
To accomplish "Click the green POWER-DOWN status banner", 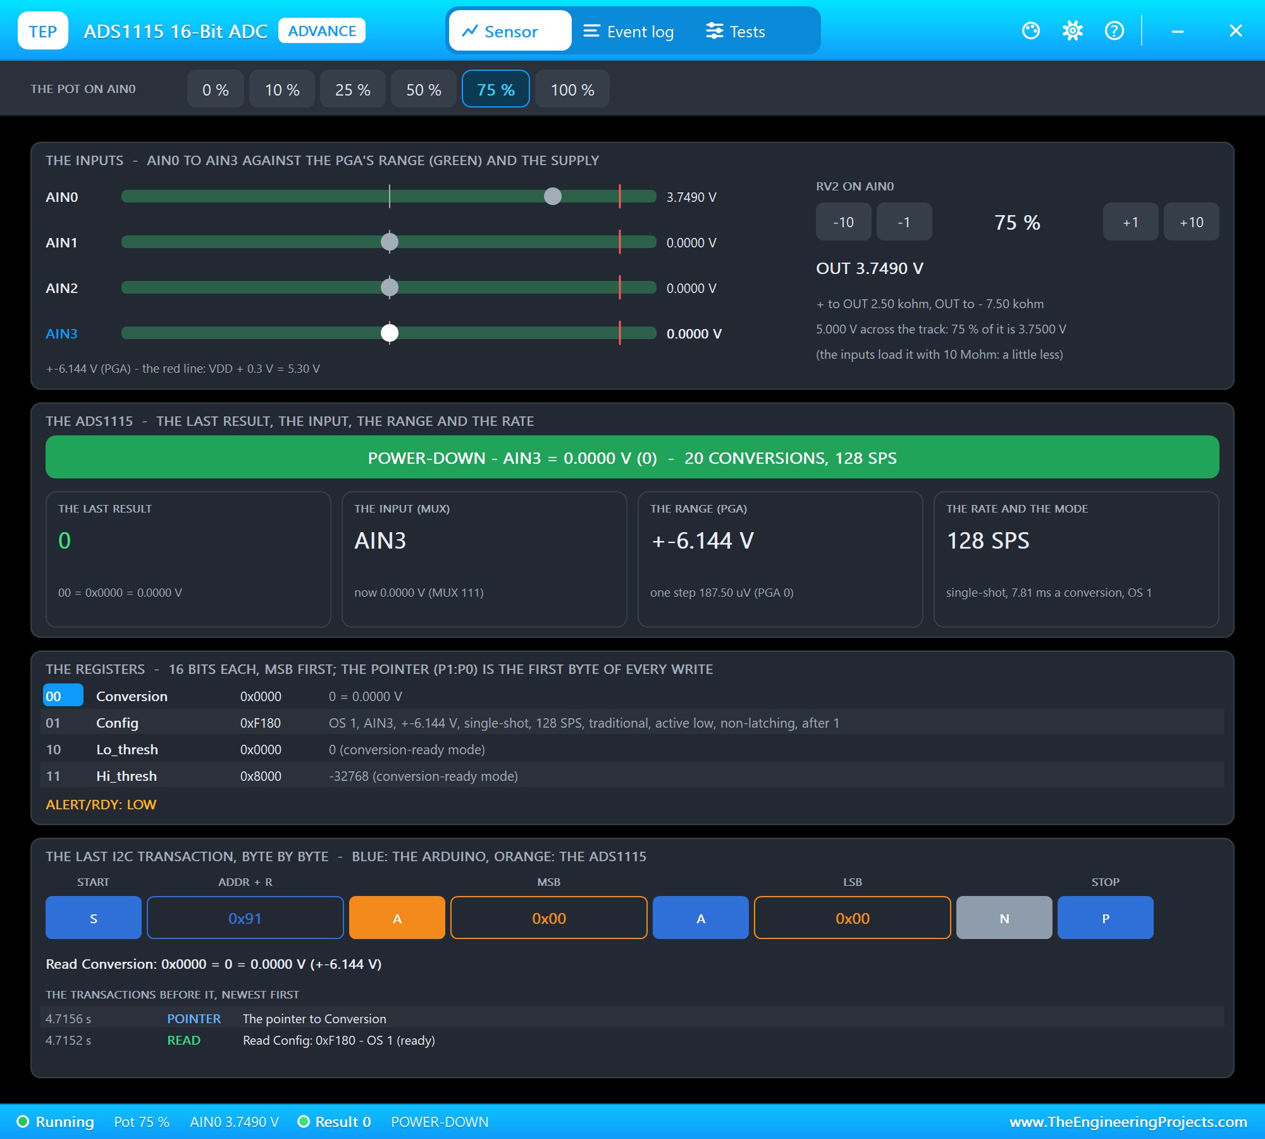I will [x=632, y=457].
